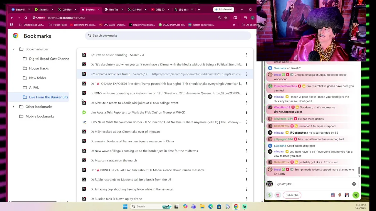Click the bookmark star in address bar
The image size is (376, 211).
click(x=226, y=18)
